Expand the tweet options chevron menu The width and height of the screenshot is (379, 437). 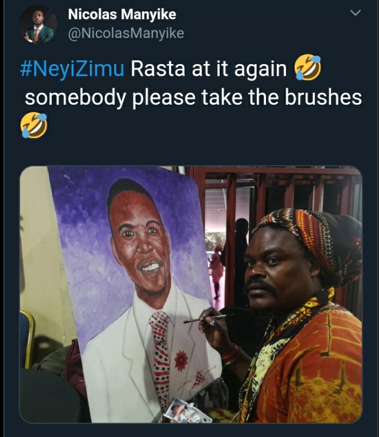[x=355, y=13]
